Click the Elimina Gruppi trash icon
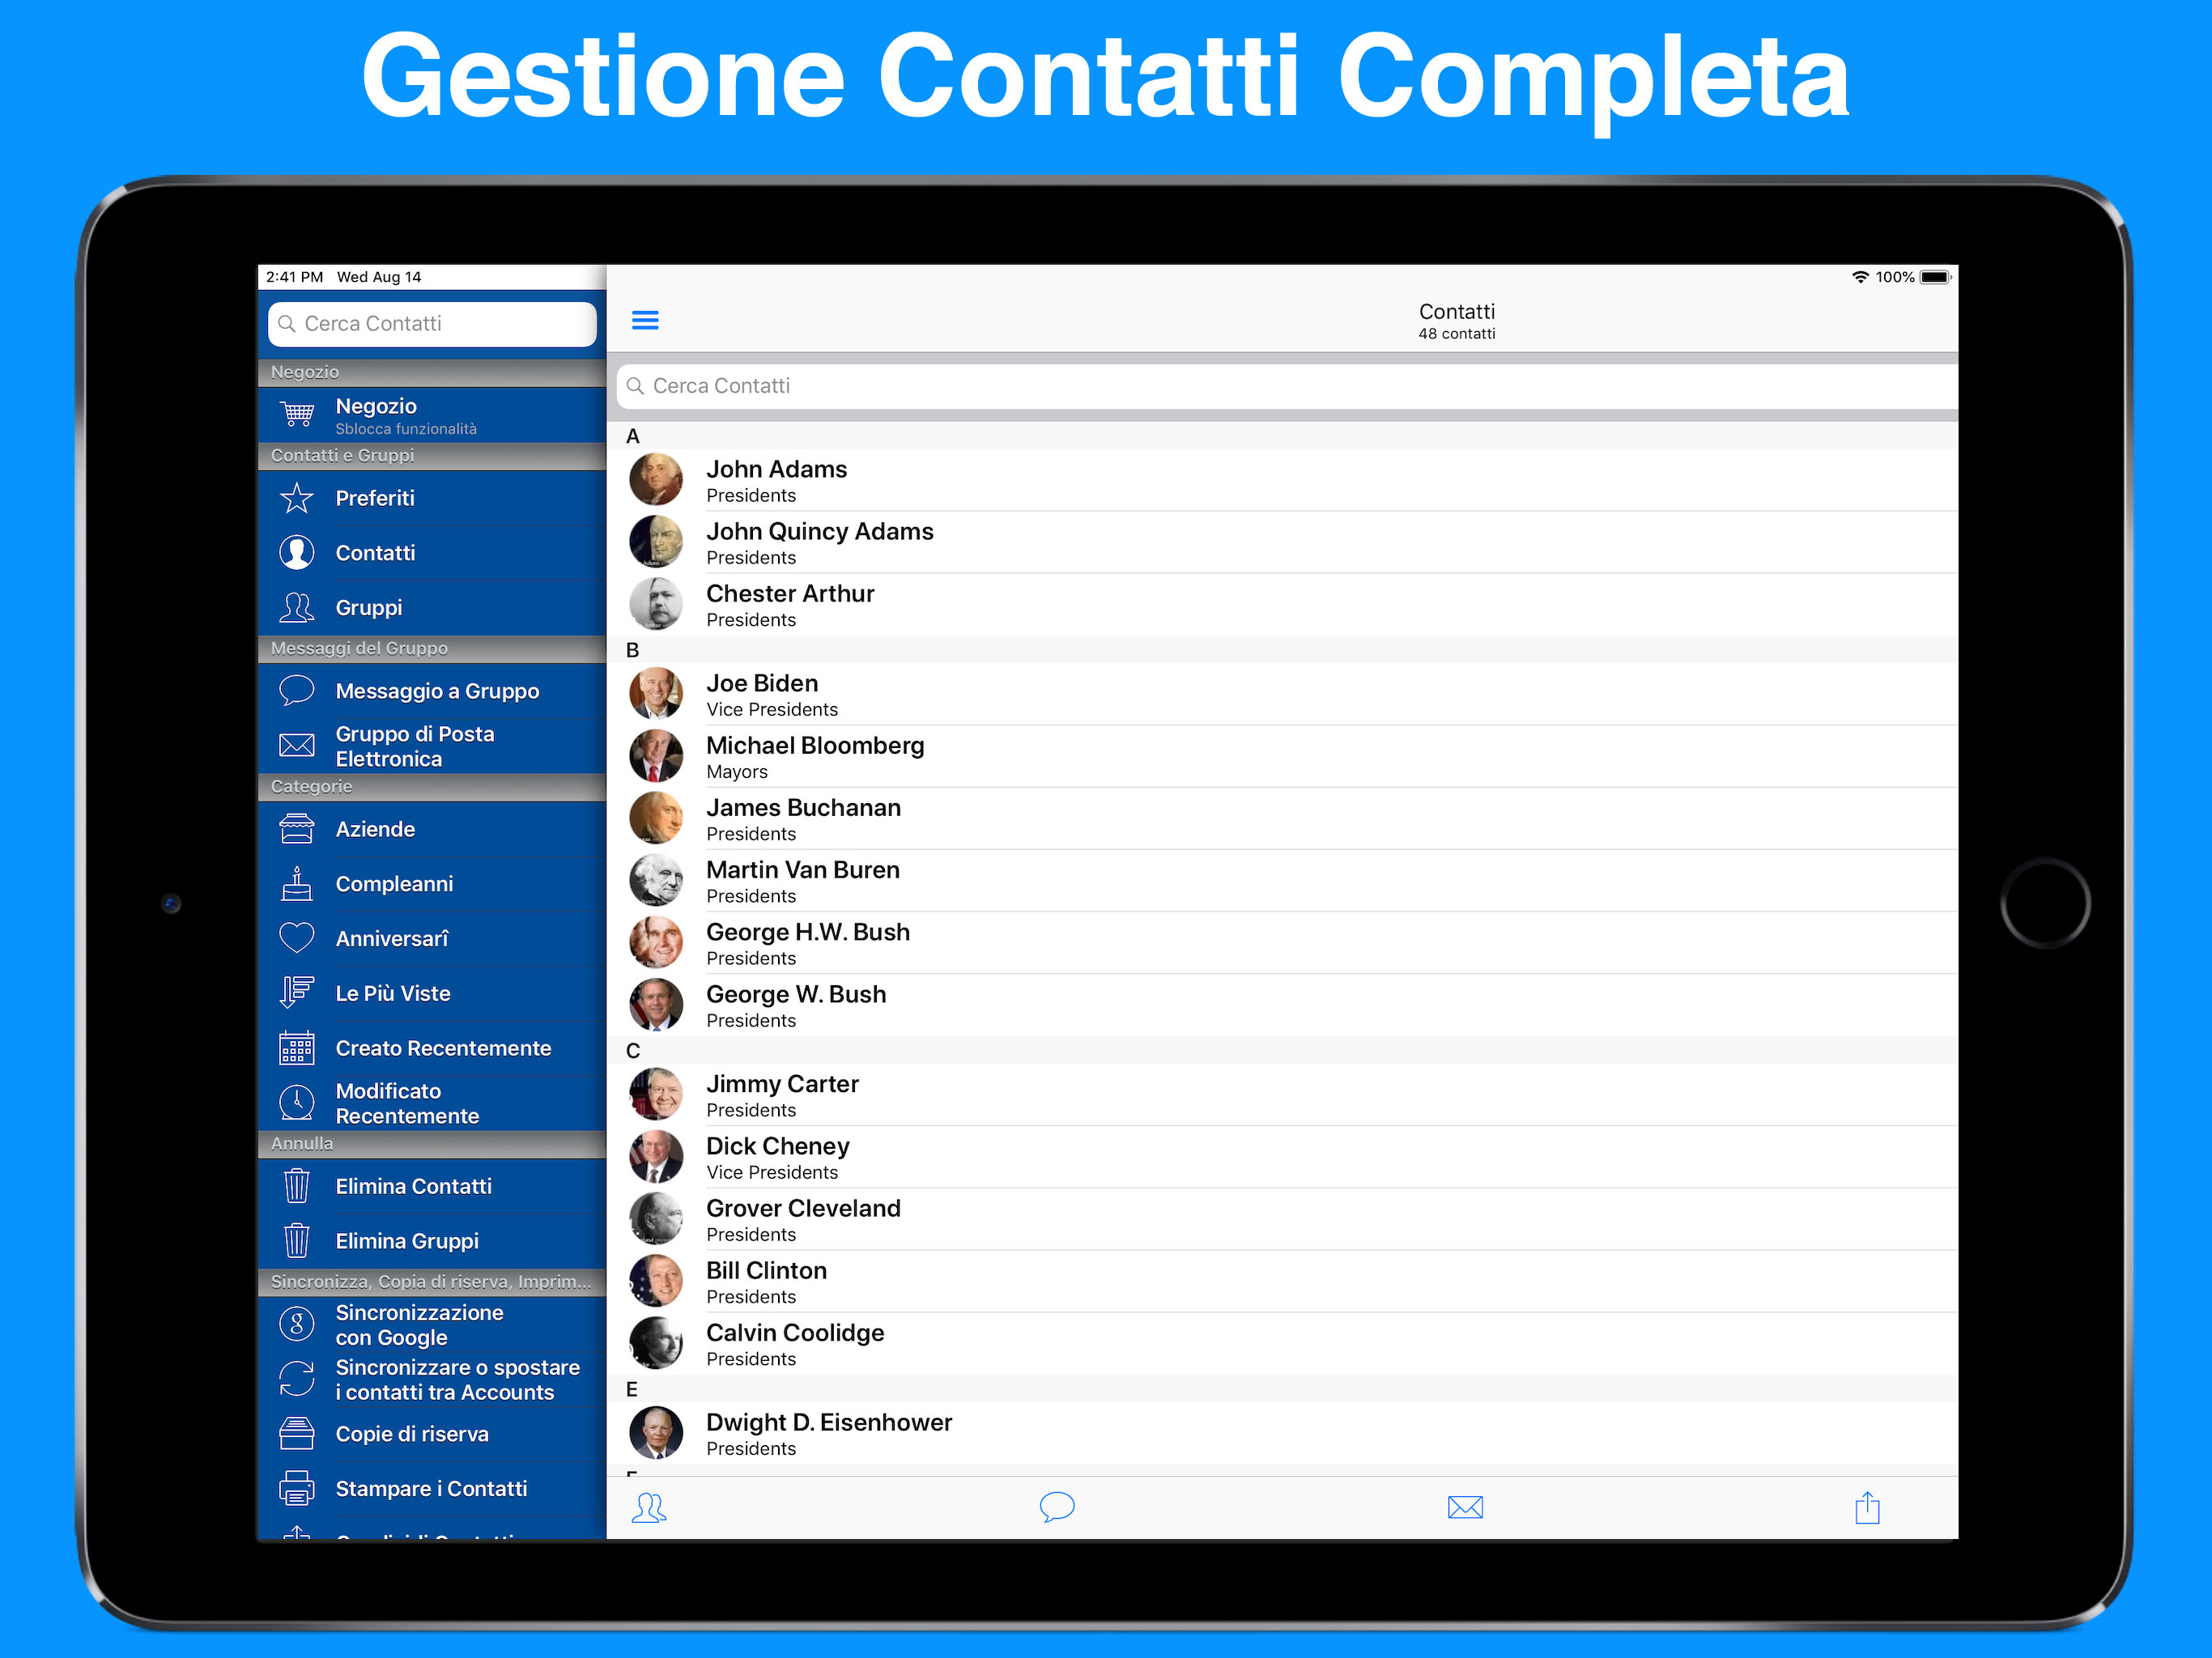Viewport: 2212px width, 1658px height. tap(297, 1241)
